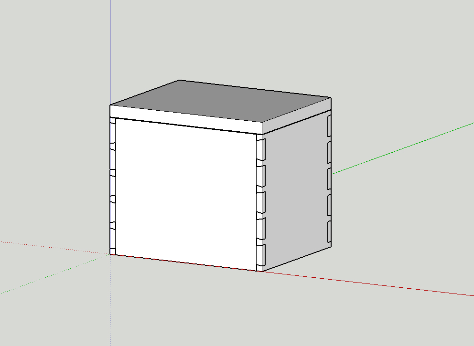The width and height of the screenshot is (474, 346).
Task: Select the bottom slot on the right panel's back edge
Action: [x=329, y=231]
